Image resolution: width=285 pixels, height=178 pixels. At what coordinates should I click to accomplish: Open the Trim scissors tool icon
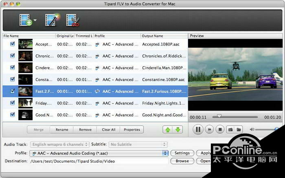[x=72, y=20]
